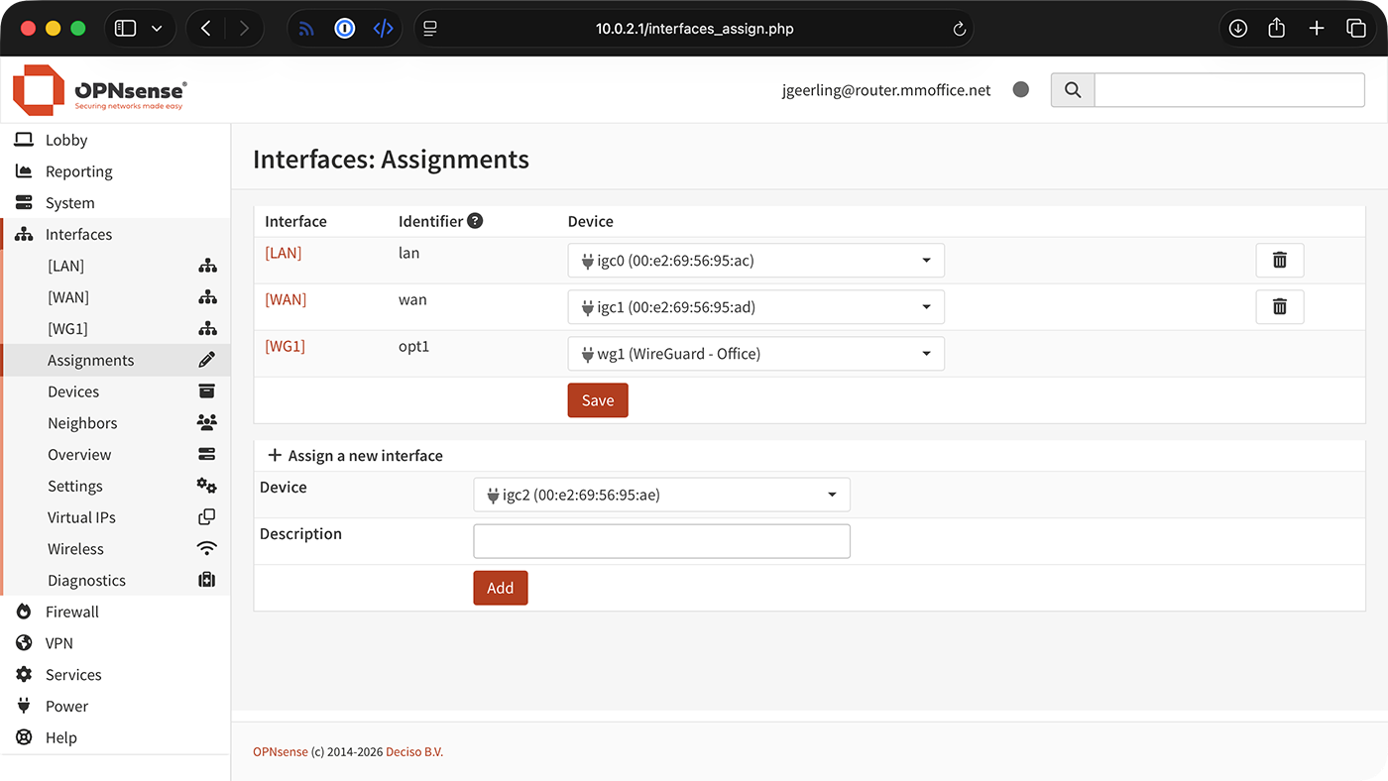Open the new interface Device dropdown igc2

[x=662, y=495]
